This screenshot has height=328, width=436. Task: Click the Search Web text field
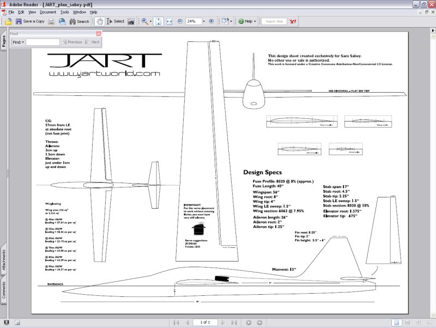pyautogui.click(x=274, y=21)
